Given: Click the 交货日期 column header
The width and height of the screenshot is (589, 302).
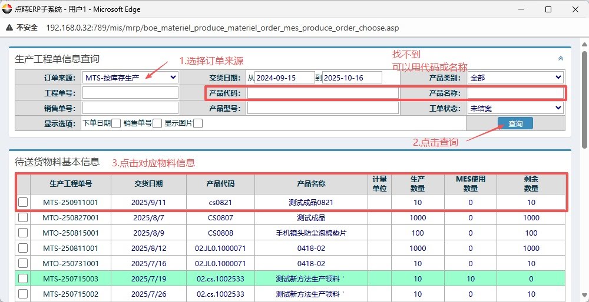Looking at the screenshot, I should coord(148,183).
